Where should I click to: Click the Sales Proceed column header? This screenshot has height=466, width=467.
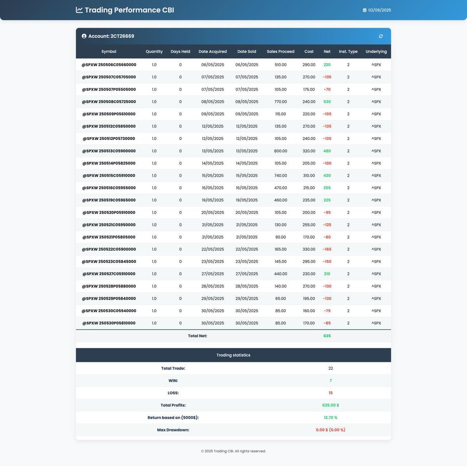(x=281, y=51)
